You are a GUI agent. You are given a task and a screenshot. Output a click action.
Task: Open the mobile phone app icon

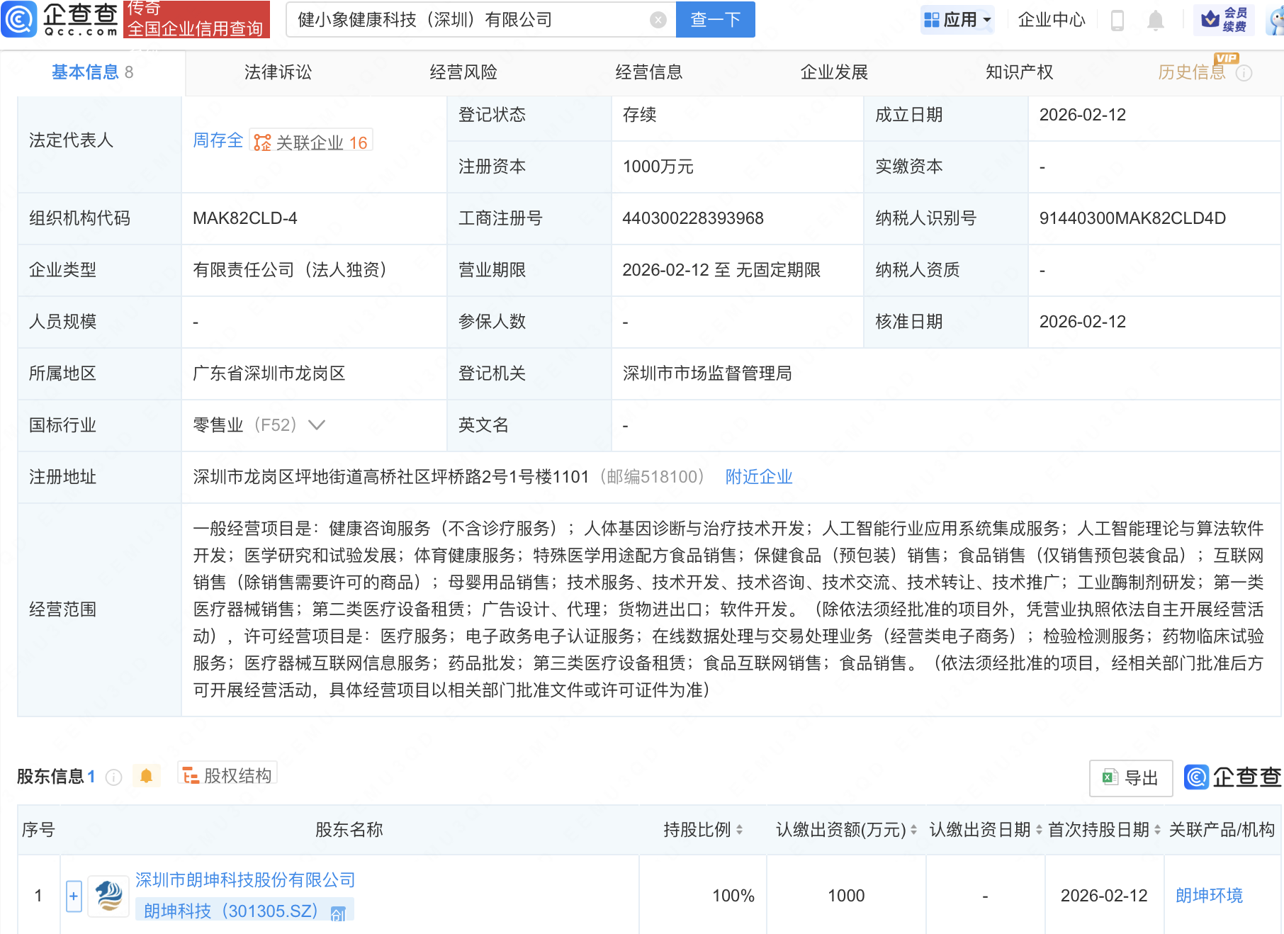[x=1117, y=20]
